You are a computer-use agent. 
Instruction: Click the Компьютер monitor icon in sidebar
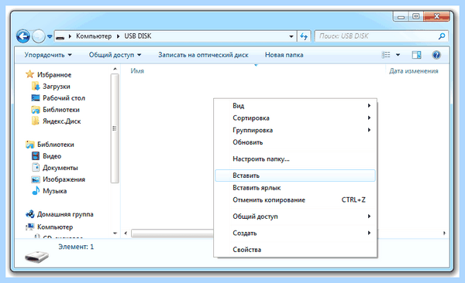tap(30, 227)
